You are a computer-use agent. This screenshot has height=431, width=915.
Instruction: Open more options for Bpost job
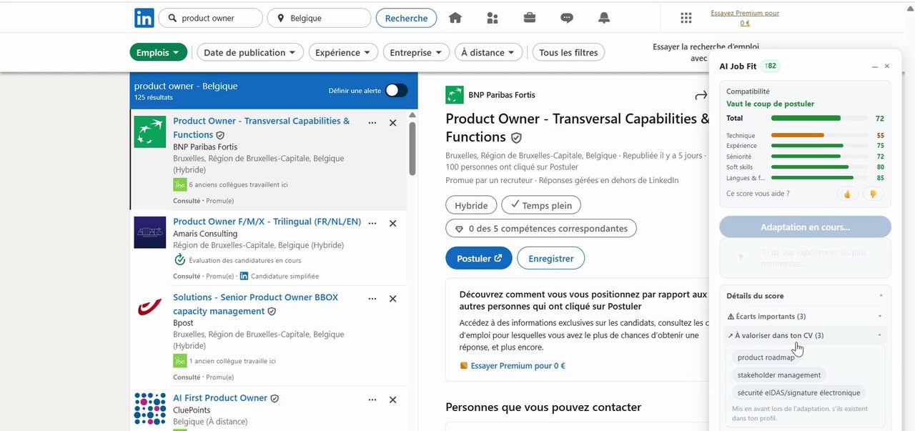tap(372, 299)
